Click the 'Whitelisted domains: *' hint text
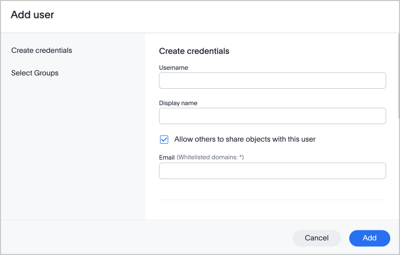 coord(210,157)
